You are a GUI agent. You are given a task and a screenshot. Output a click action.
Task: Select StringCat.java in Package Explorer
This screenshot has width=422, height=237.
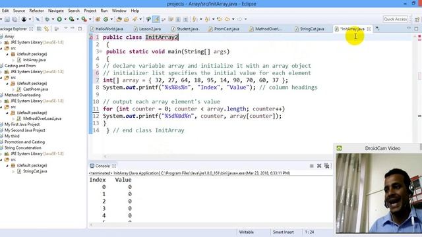pyautogui.click(x=35, y=171)
